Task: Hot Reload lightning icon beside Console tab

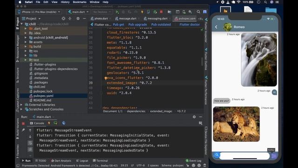Action: tap(49, 123)
